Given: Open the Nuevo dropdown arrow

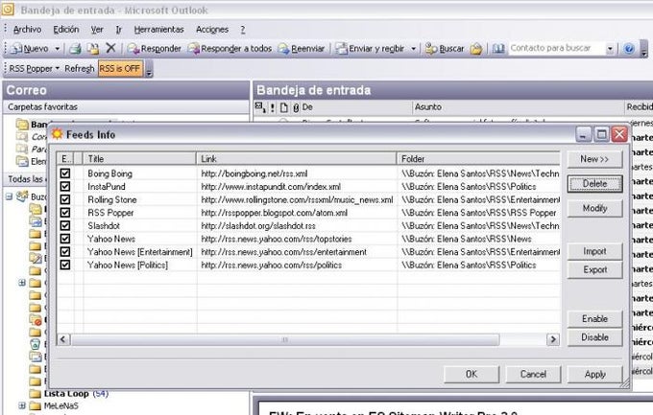Looking at the screenshot, I should (x=58, y=49).
